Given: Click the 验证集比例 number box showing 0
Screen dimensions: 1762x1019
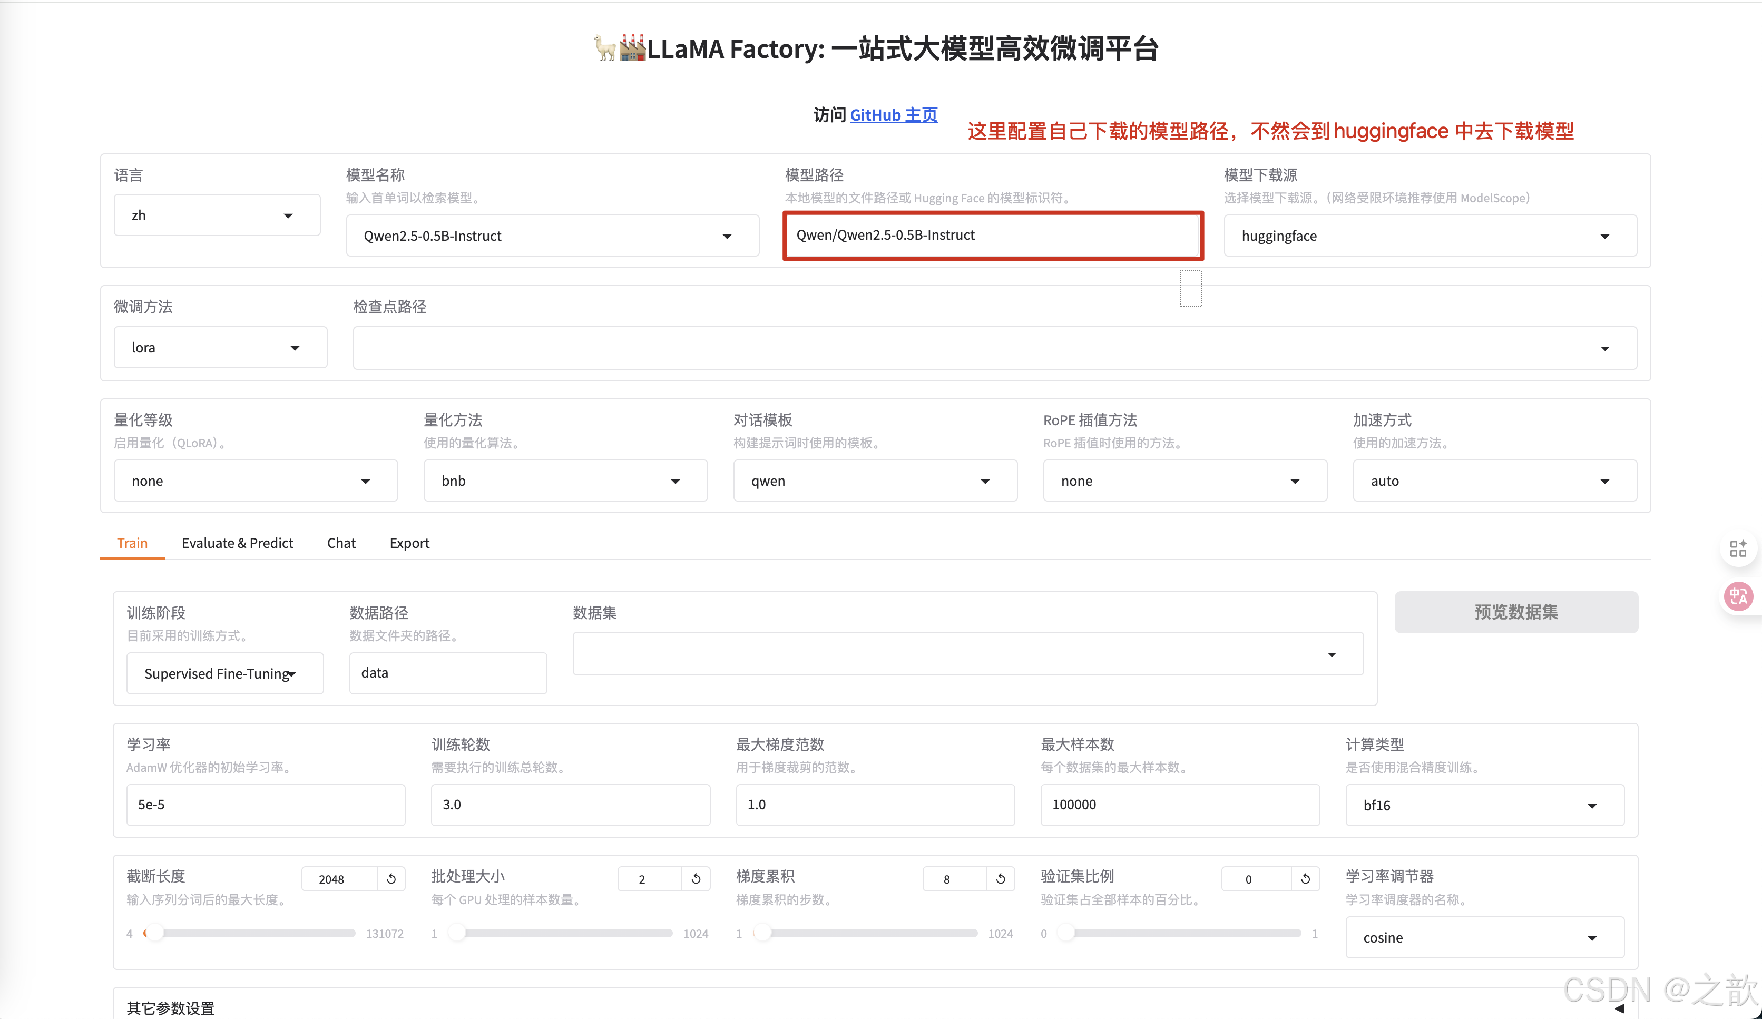Looking at the screenshot, I should (x=1257, y=879).
